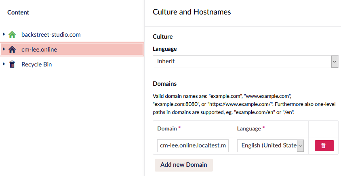The image size is (341, 176).
Task: Delete the domain with the red trash button
Action: pyautogui.click(x=323, y=146)
